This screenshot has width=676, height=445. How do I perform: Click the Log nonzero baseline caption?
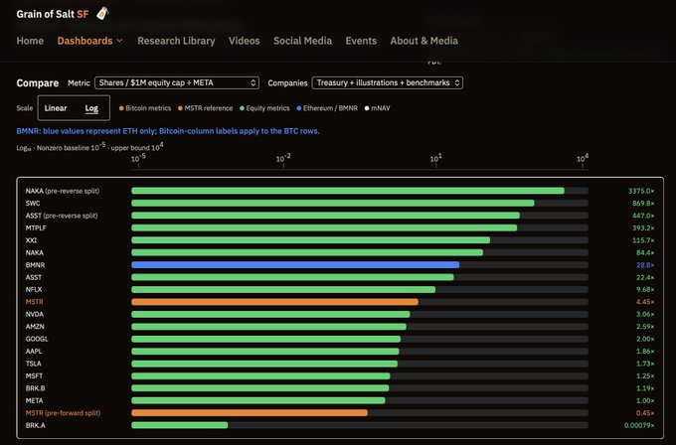89,147
